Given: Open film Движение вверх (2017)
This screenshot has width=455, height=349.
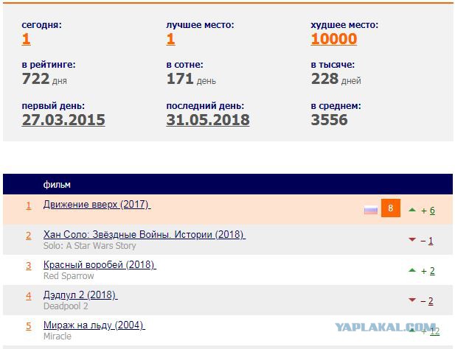Looking at the screenshot, I should point(97,205).
